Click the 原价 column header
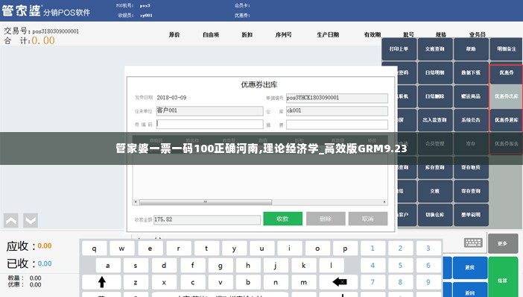Image resolution: width=523 pixels, height=297 pixels. point(174,34)
